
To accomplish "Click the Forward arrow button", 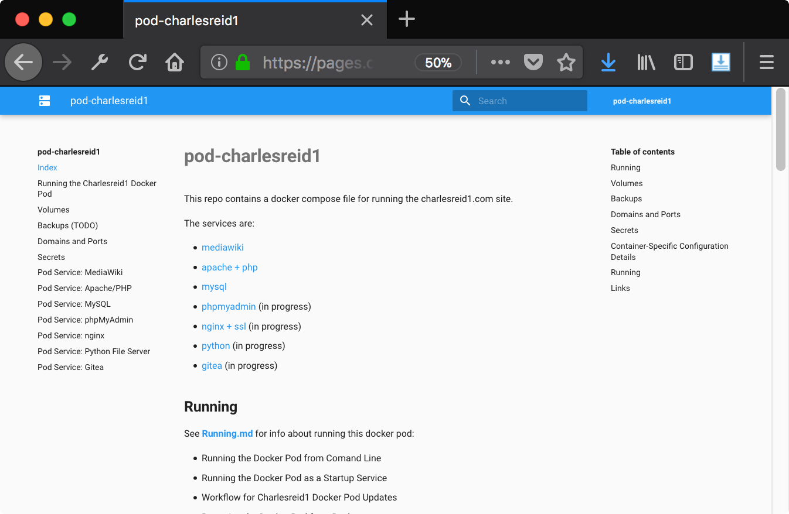I will pos(62,62).
